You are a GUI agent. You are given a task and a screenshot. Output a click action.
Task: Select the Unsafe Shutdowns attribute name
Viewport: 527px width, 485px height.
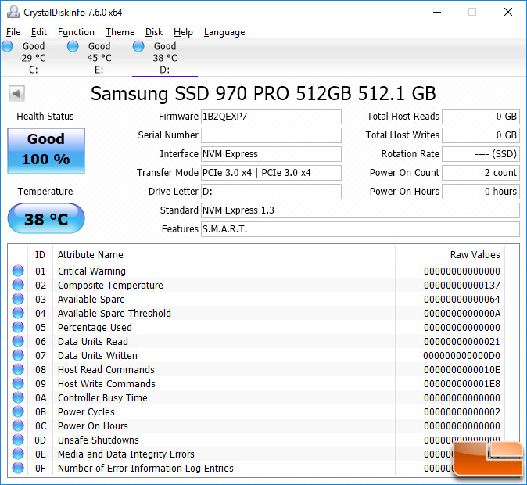99,440
